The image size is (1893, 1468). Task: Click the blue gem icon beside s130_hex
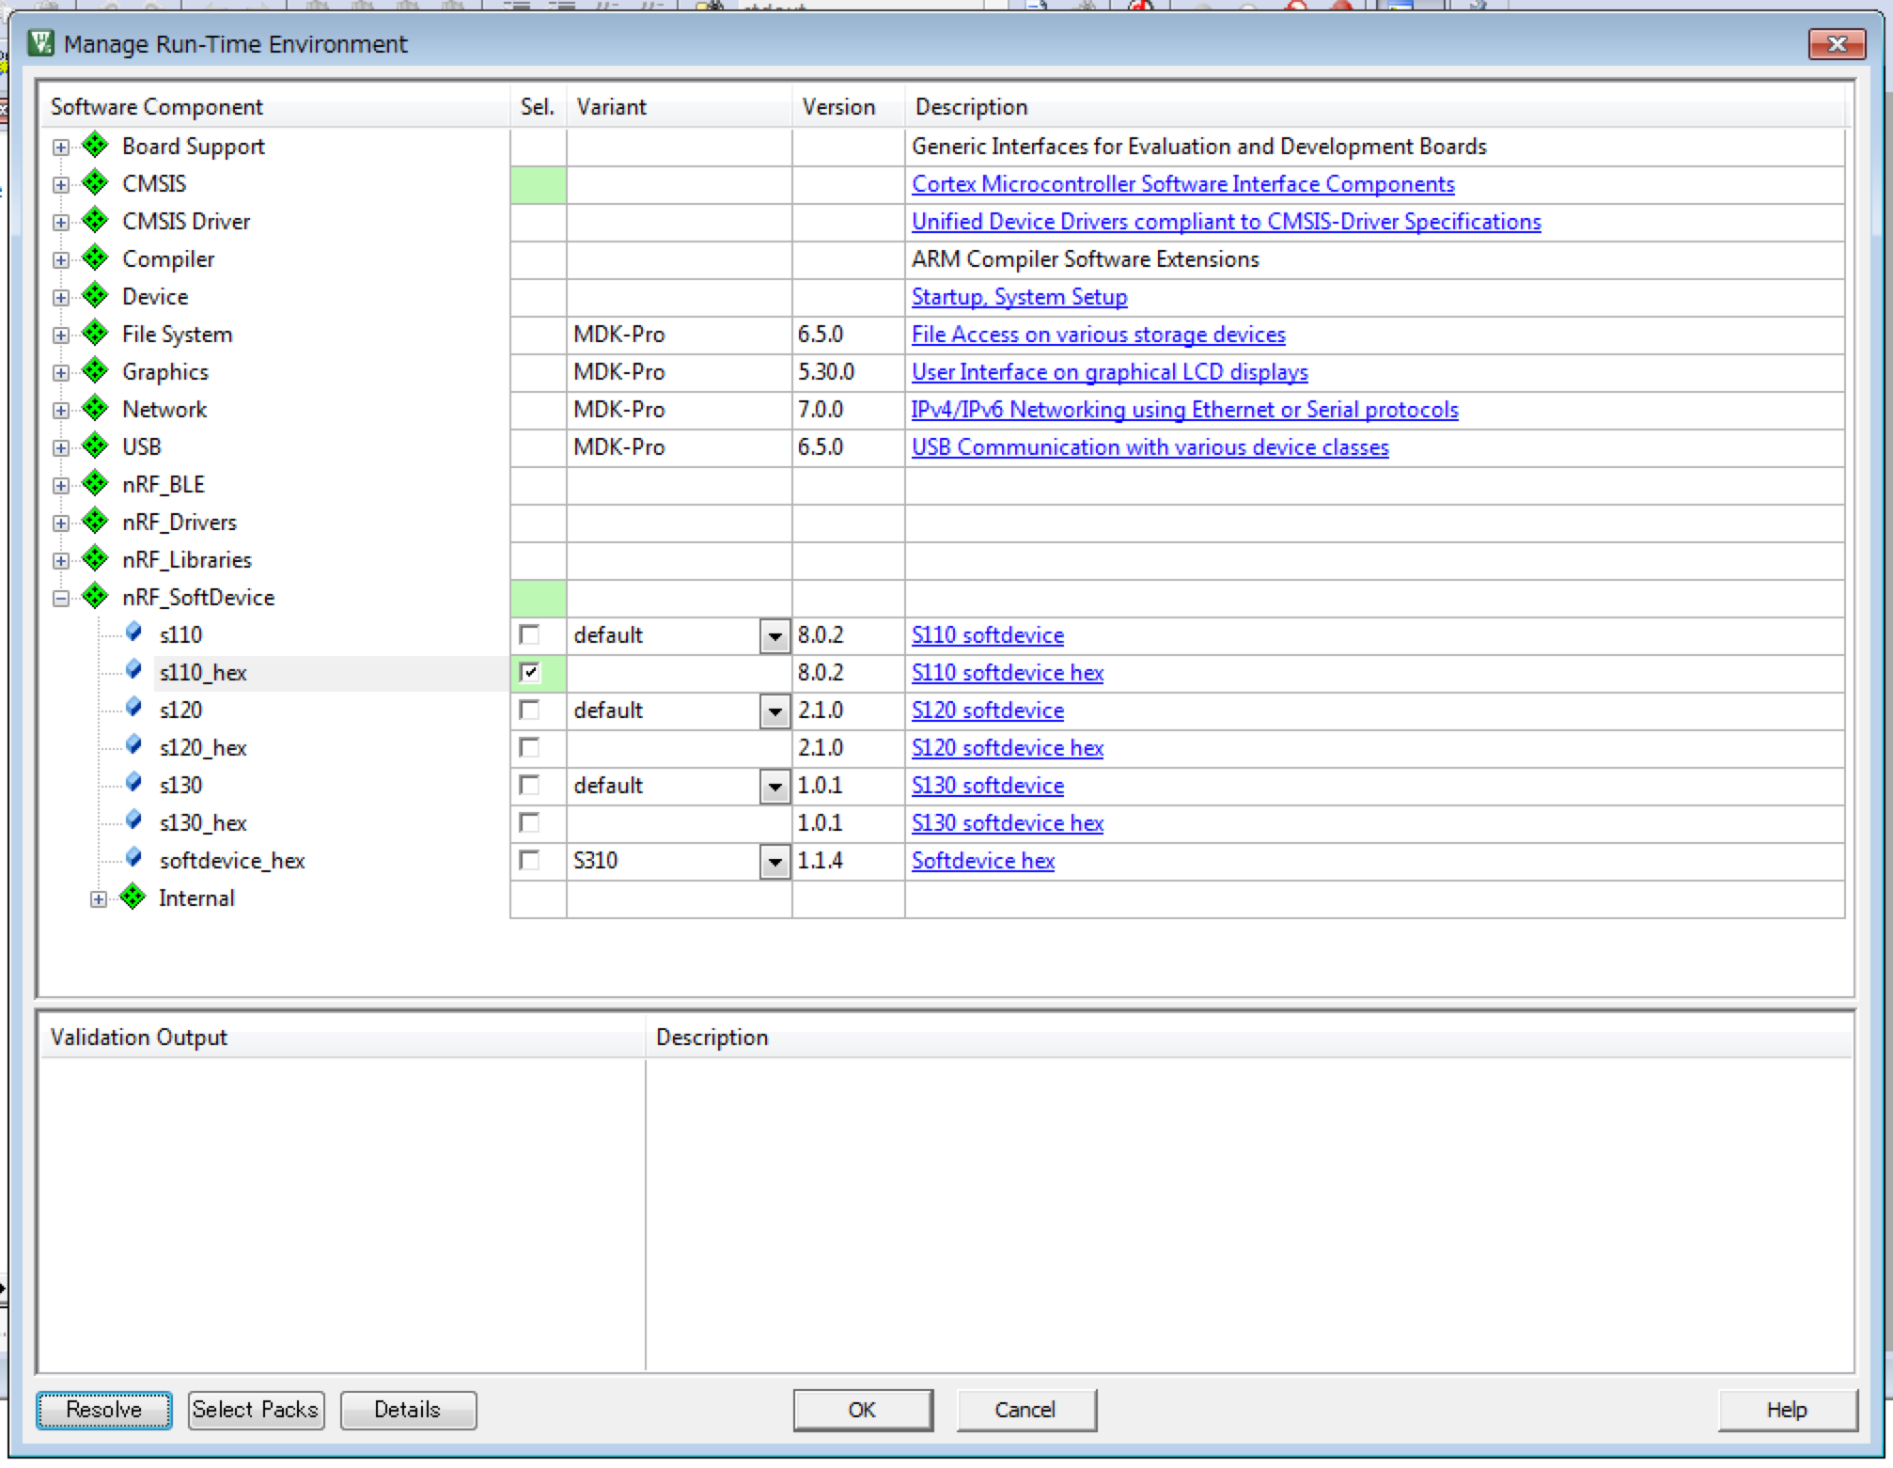coord(133,820)
